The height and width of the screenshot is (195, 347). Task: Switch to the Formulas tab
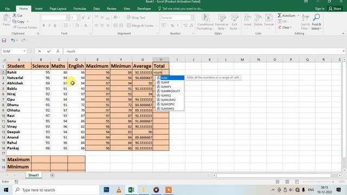point(80,9)
